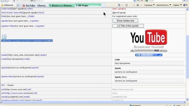
Task: Click the [audio] music.mp3 code text
Action: coord(24,55)
